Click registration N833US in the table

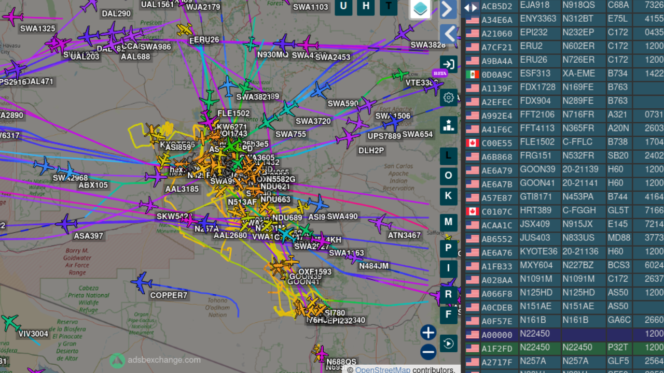pos(579,238)
